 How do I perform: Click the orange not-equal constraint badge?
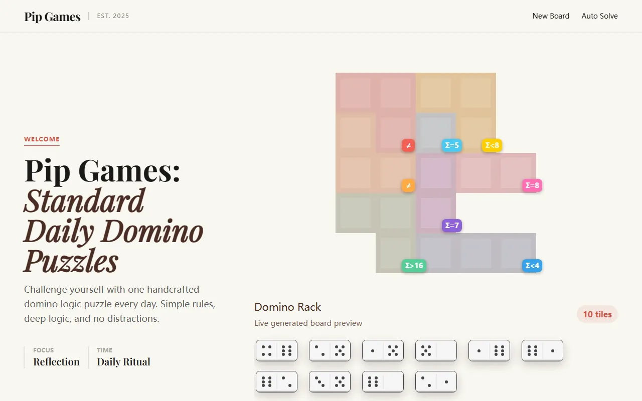click(x=408, y=185)
